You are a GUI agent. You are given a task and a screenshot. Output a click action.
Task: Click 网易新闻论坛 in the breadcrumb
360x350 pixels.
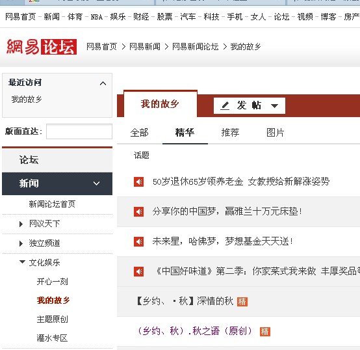[x=196, y=47]
